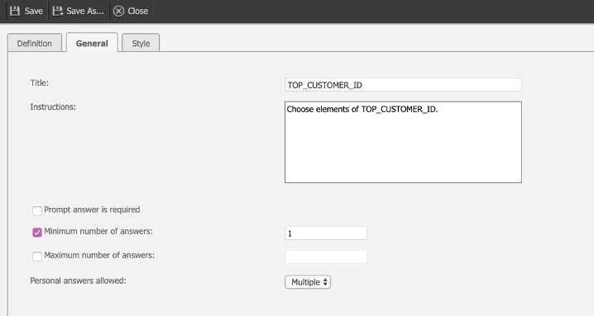Open the Style tab
Viewport: 594px width, 316px height.
tap(141, 43)
